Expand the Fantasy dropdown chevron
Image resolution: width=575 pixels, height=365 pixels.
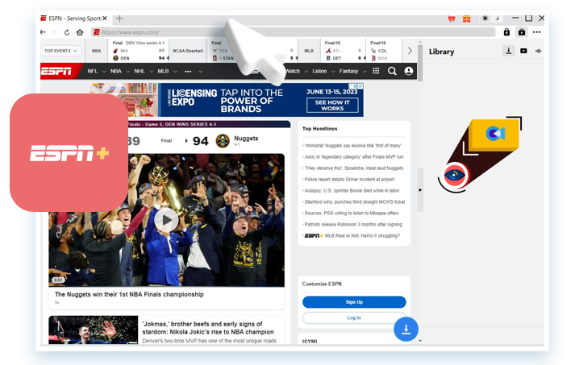365,72
